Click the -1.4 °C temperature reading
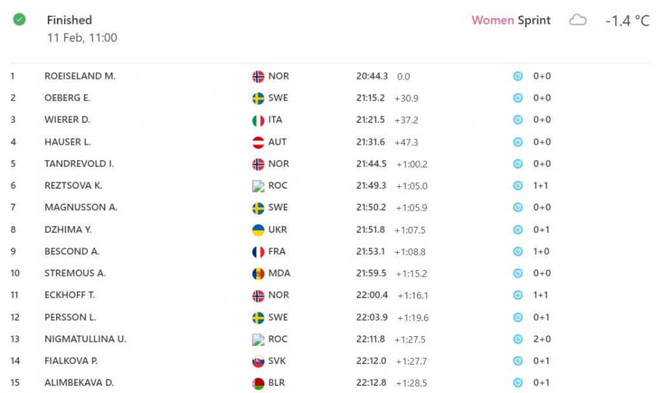Screen dimensions: 662x393 [x=627, y=20]
